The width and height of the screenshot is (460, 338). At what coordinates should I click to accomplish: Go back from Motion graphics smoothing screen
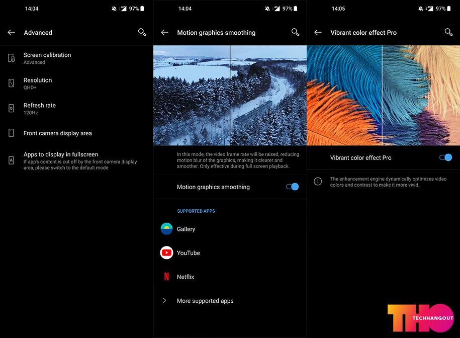click(x=164, y=33)
